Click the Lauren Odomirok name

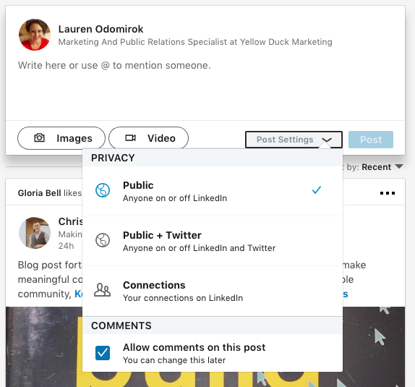point(100,29)
